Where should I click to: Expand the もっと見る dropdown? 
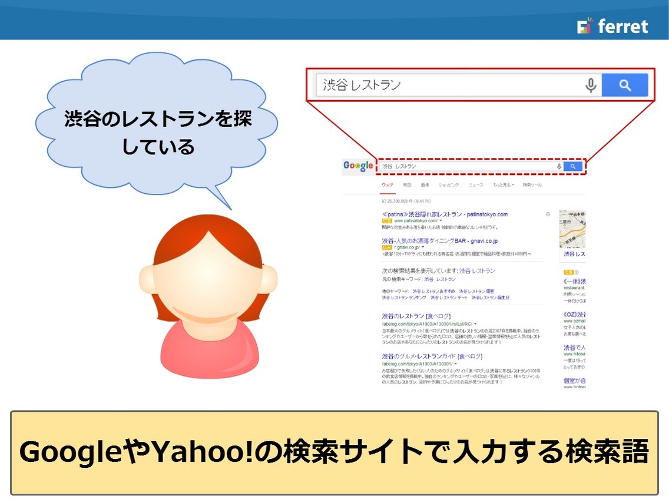click(x=504, y=185)
